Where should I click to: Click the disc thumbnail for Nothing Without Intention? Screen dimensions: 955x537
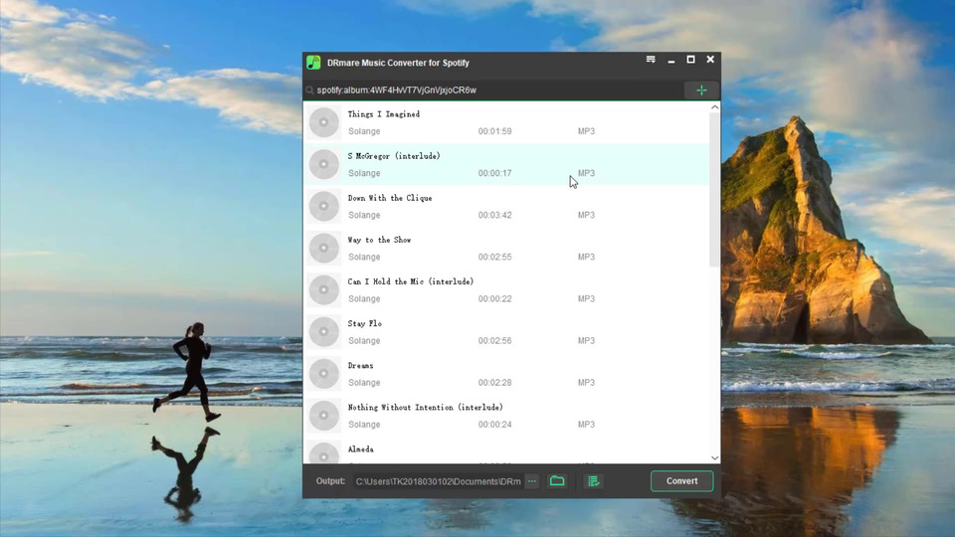(324, 416)
